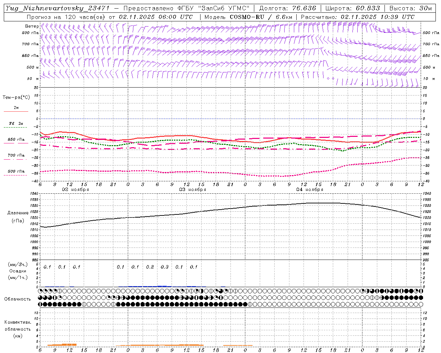Click the '04 ноября' date label

click(310, 190)
